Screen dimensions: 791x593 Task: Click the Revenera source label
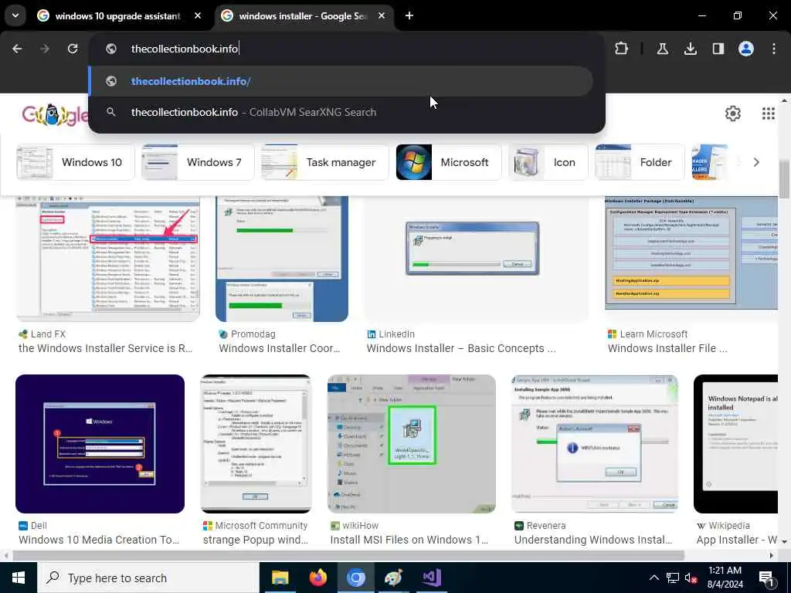(546, 525)
